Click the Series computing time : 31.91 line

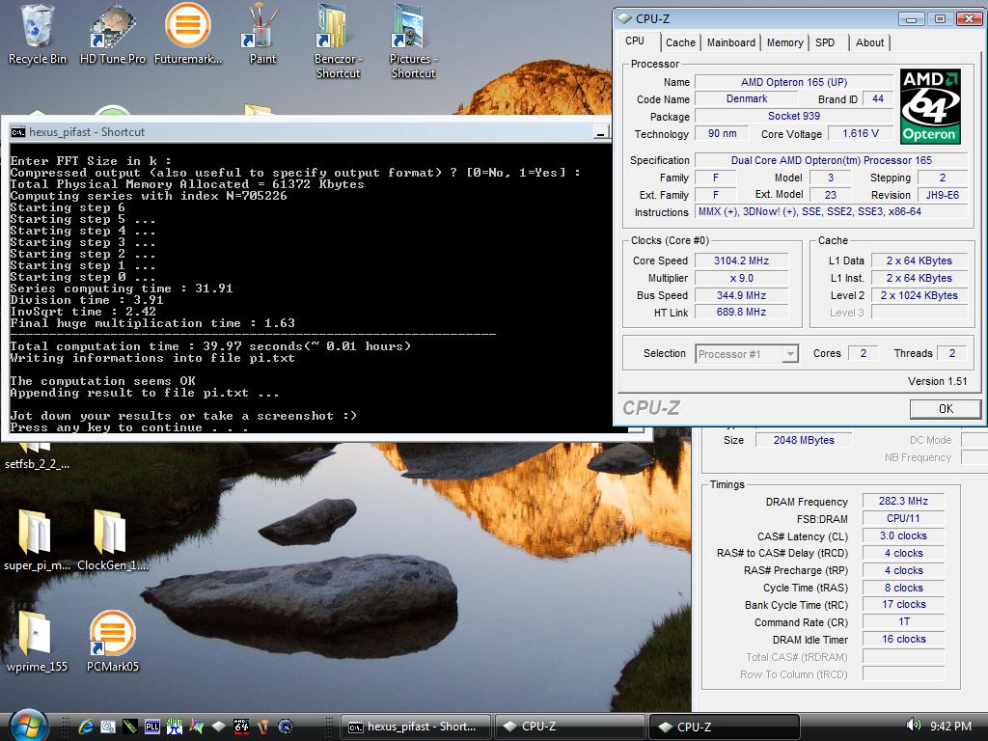(x=122, y=288)
